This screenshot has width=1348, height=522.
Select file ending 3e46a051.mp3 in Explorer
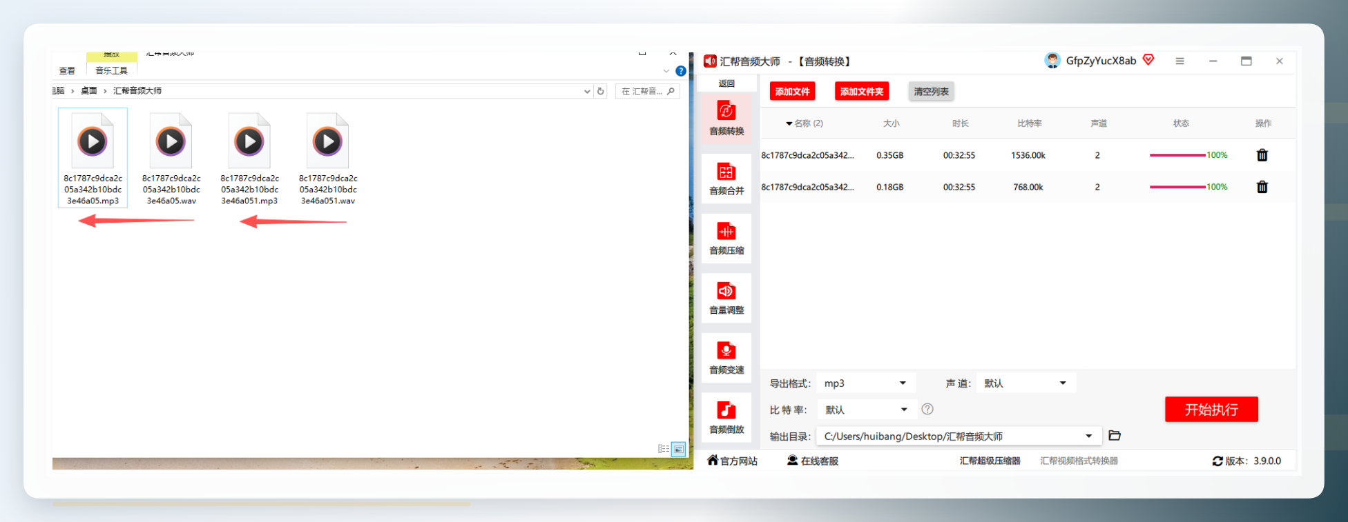coord(249,158)
